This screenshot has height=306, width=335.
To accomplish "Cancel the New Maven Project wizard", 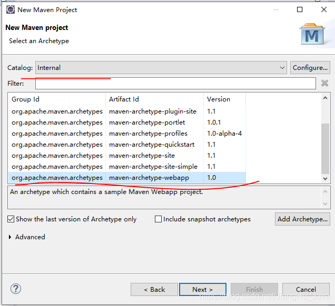I will coord(306,290).
